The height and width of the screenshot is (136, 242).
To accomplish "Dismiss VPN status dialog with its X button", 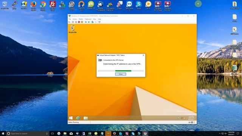I will (143, 55).
